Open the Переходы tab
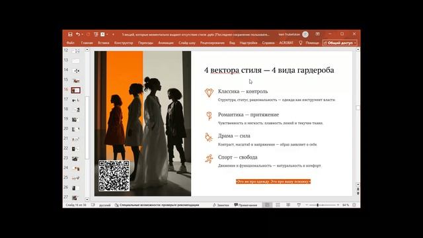Screen dimensions: 423x238 145,43
